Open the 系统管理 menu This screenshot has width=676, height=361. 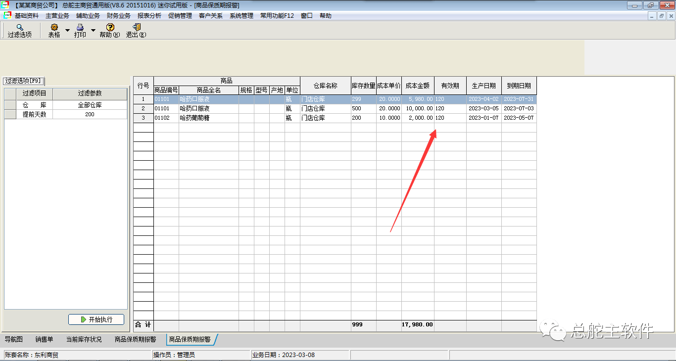coord(241,16)
